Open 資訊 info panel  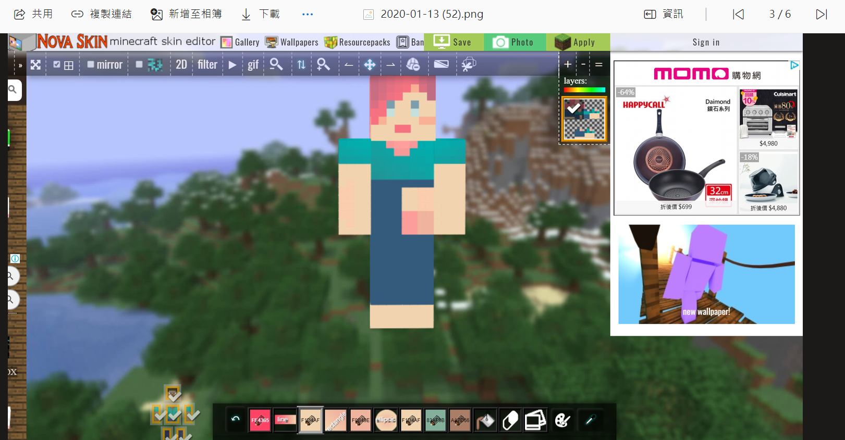(663, 14)
